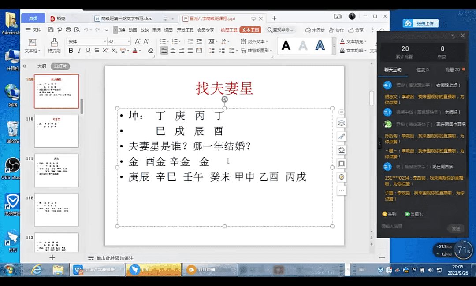The image size is (476, 286).
Task: Increase font size with the A+ icon
Action: tap(137, 41)
